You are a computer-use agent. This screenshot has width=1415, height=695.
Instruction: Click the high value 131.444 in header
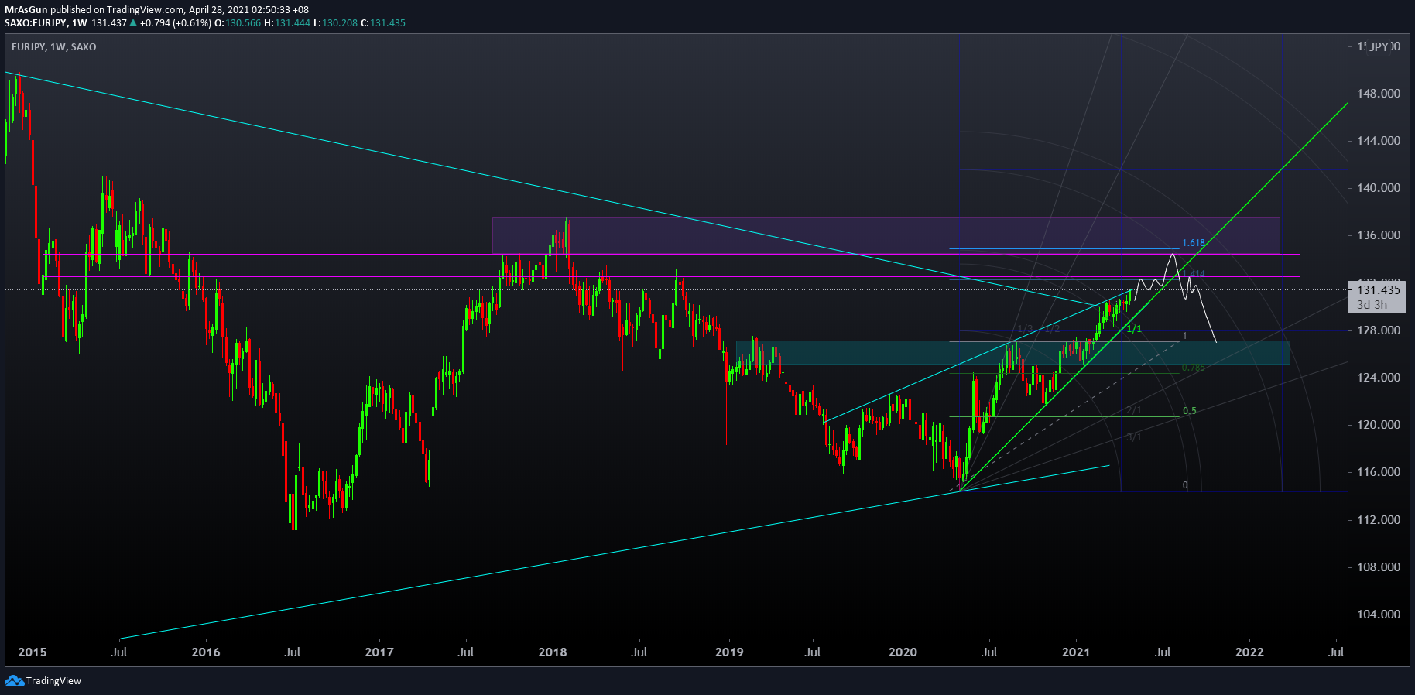292,23
